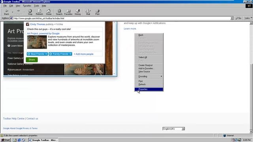Open the Help menu
253x142 pixels.
click(44, 6)
